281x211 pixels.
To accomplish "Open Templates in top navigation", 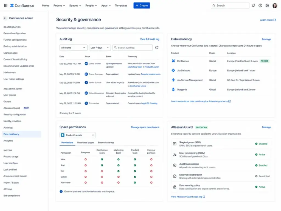I will coord(121,5).
